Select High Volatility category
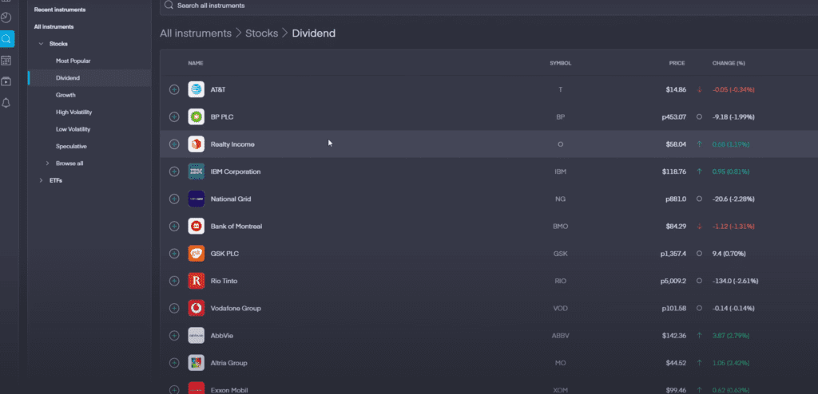Image resolution: width=818 pixels, height=394 pixels. [73, 112]
